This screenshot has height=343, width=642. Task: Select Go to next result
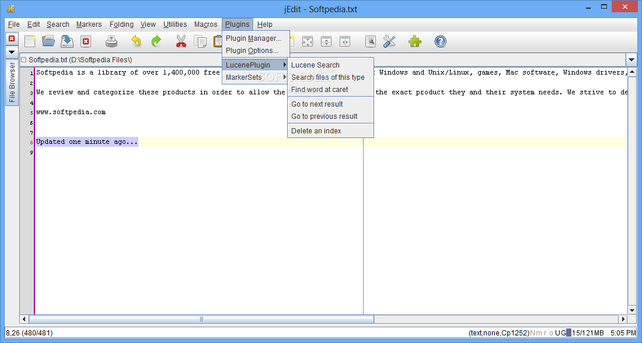[330, 104]
